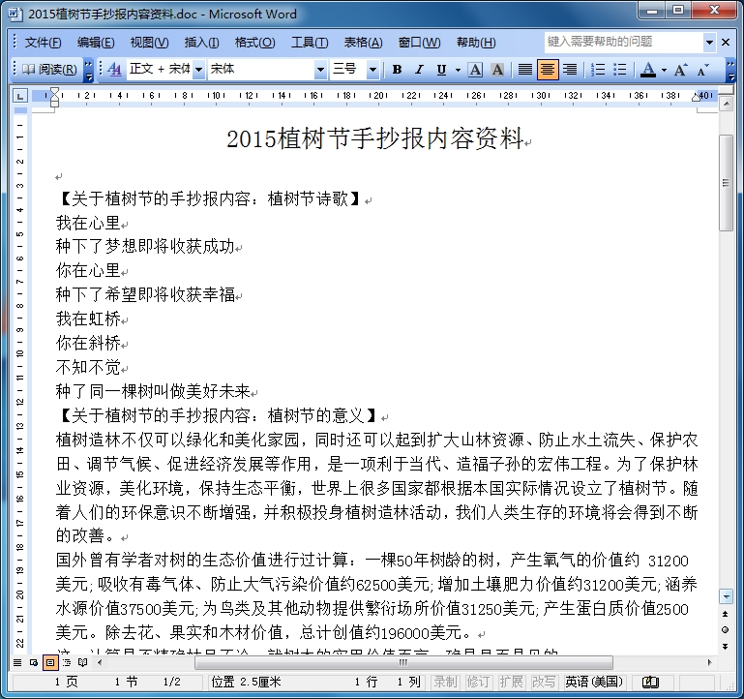Open the 窗口(W) menu
Image resolution: width=744 pixels, height=699 pixels.
pos(419,43)
